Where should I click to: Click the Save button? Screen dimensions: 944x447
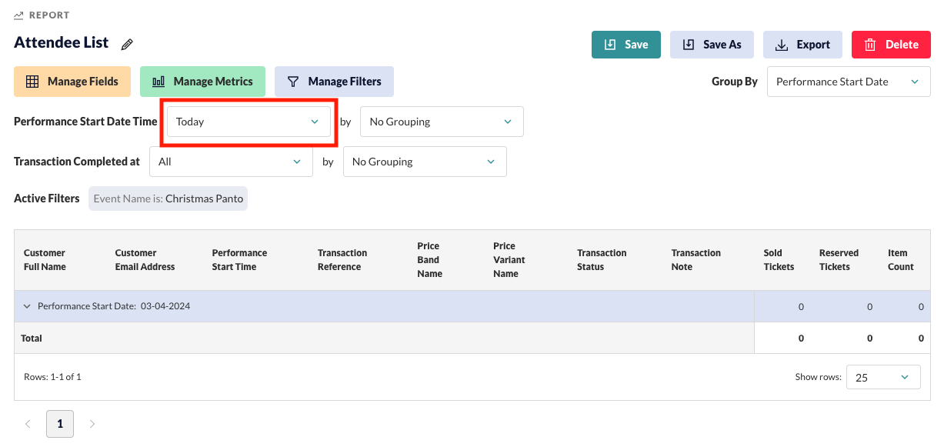pyautogui.click(x=626, y=45)
